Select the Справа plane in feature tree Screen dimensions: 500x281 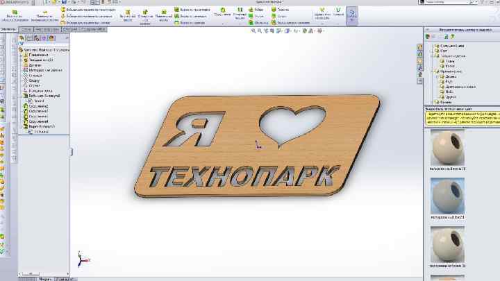[32, 86]
